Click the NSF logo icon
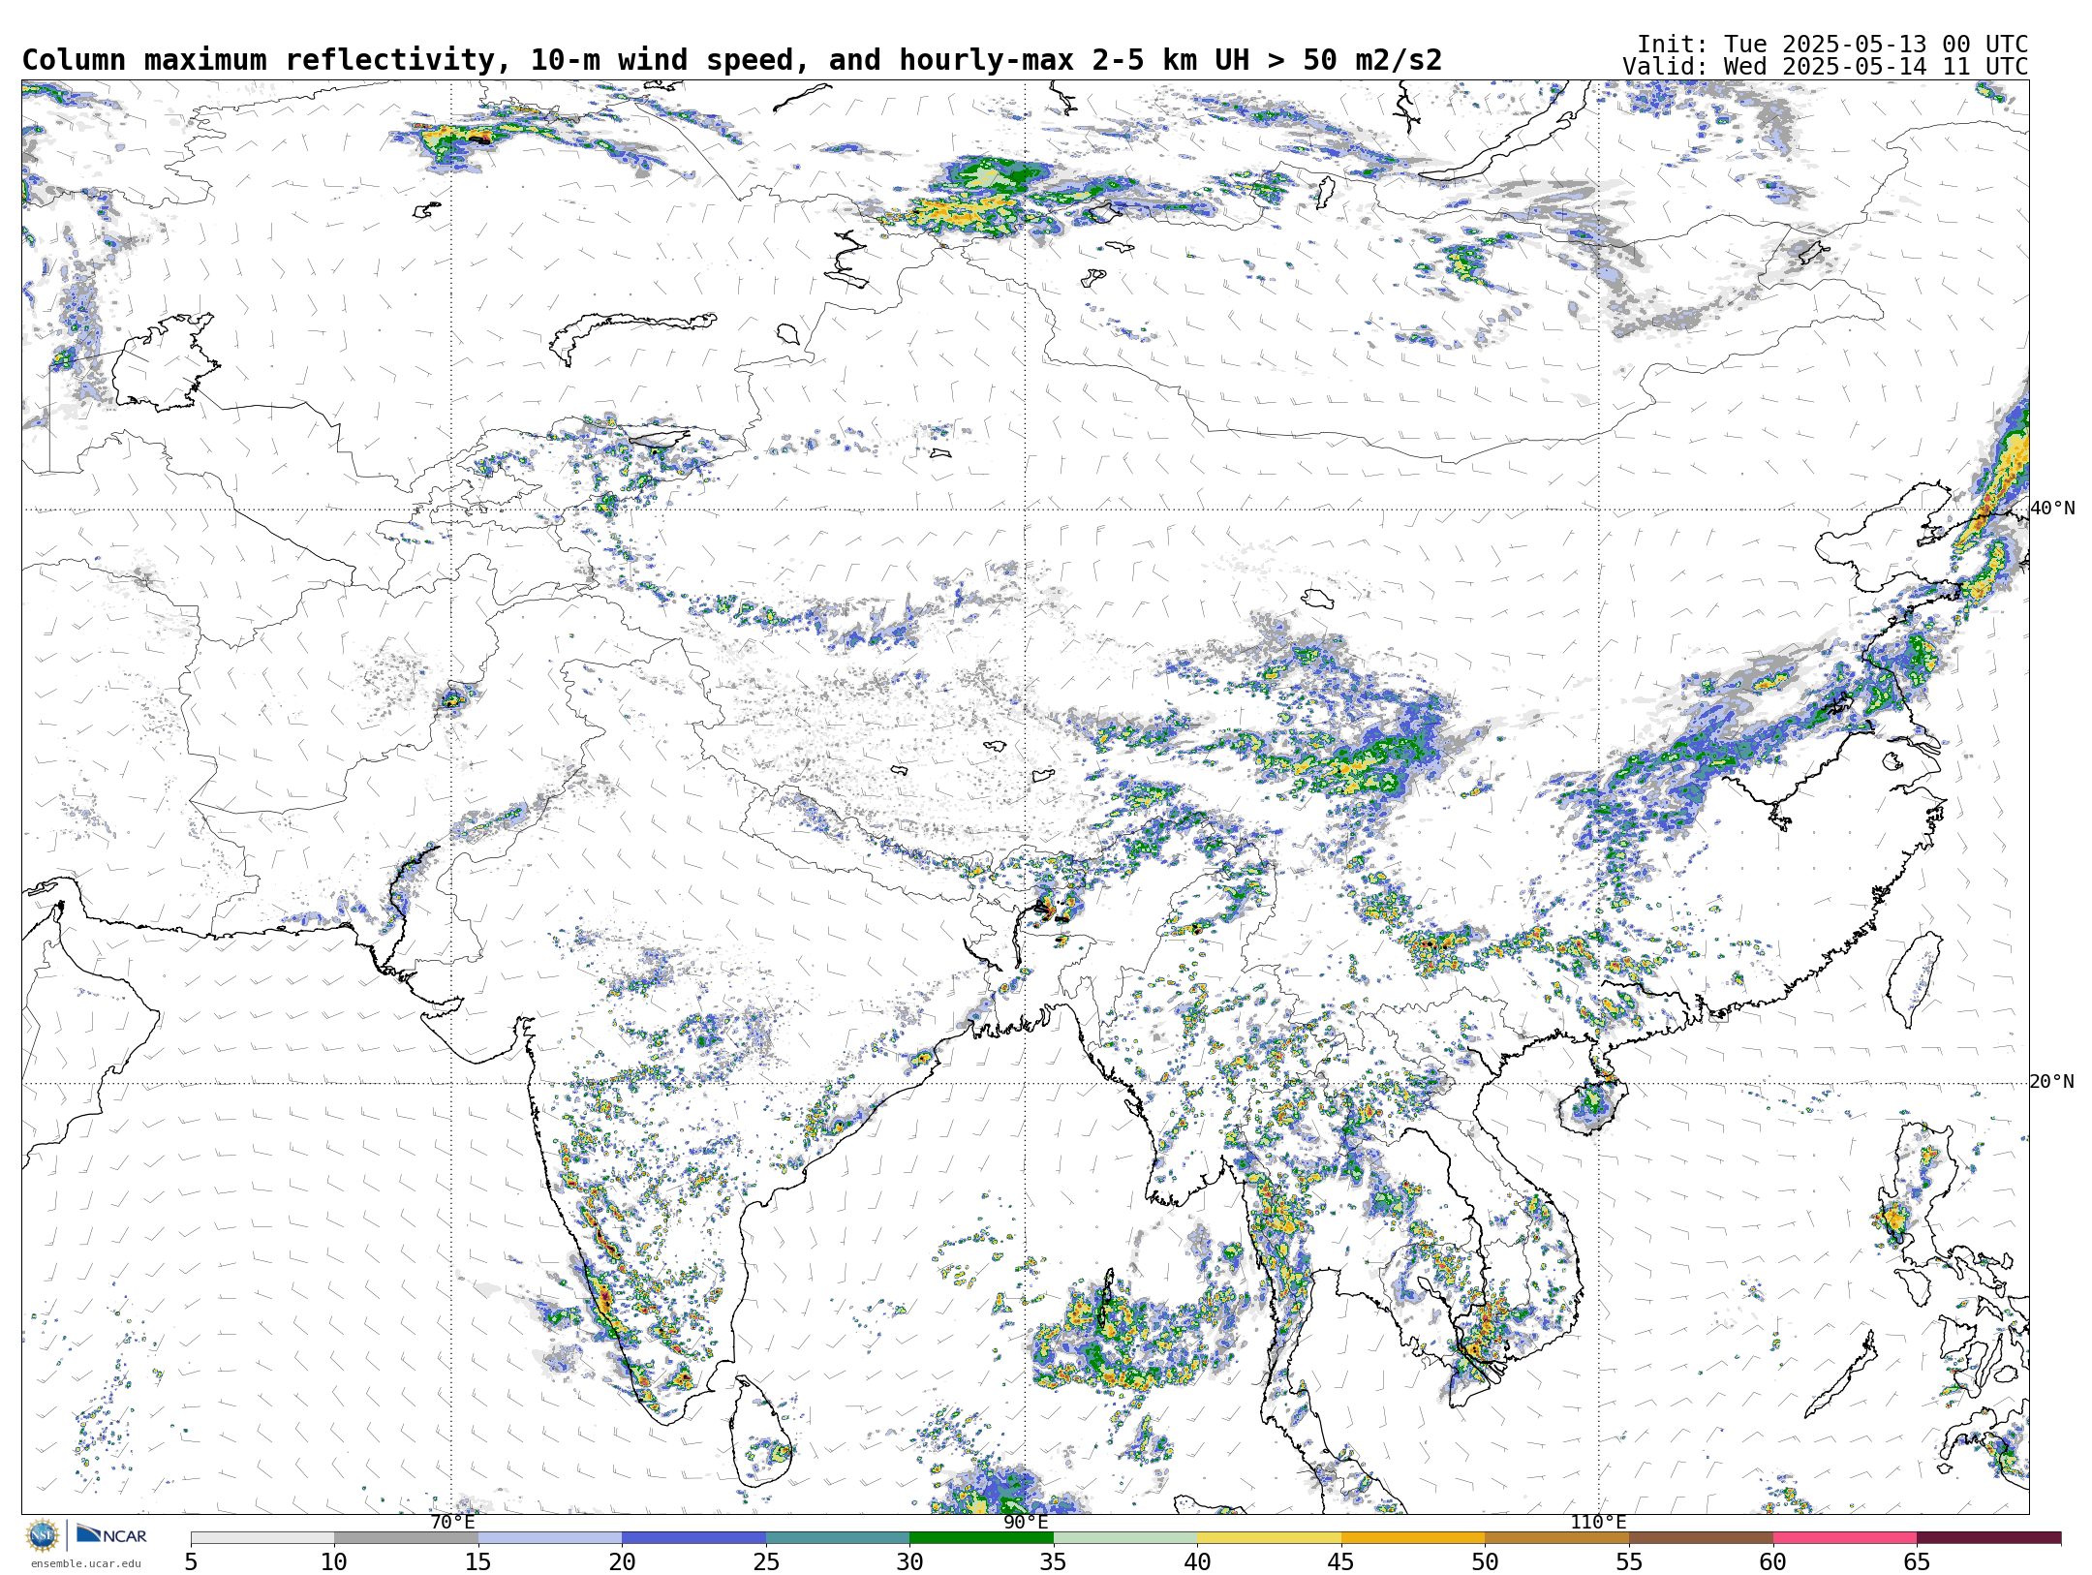 click(x=43, y=1535)
